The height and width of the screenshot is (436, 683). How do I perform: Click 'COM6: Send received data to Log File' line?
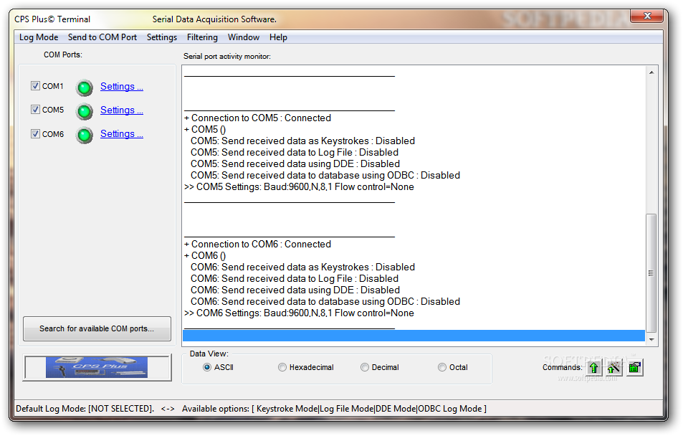click(x=295, y=279)
